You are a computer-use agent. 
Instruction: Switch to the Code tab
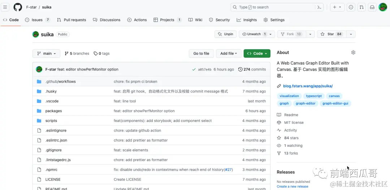tap(11, 20)
